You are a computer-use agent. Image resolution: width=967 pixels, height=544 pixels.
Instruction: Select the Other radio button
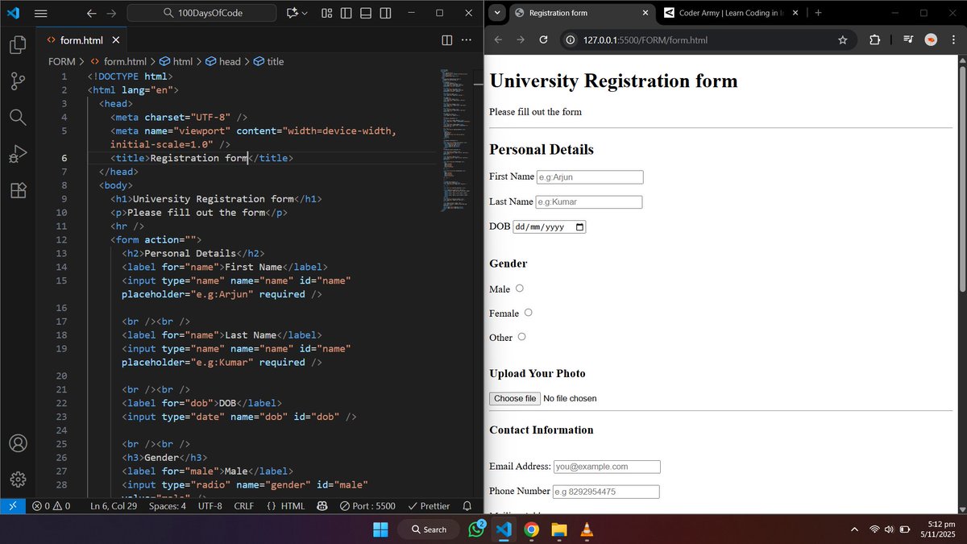coord(522,337)
